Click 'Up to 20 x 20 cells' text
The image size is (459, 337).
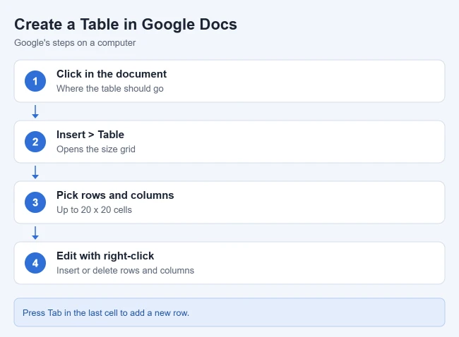point(94,210)
